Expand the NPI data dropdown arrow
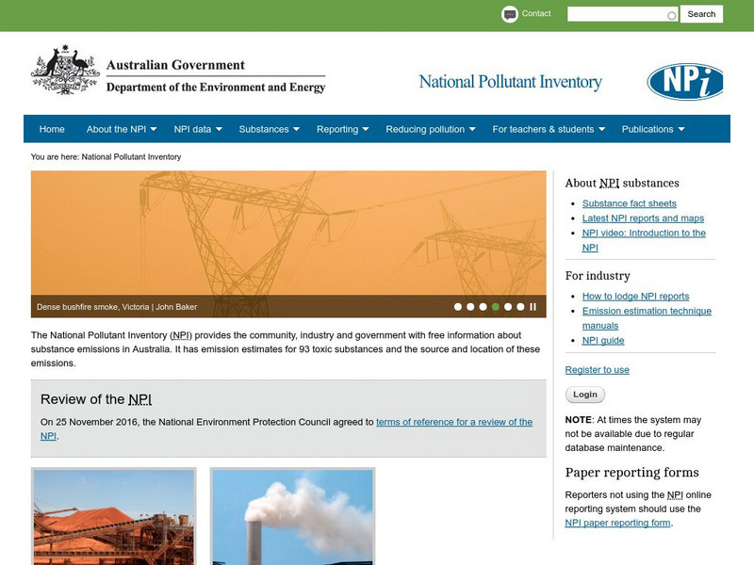 tap(219, 129)
